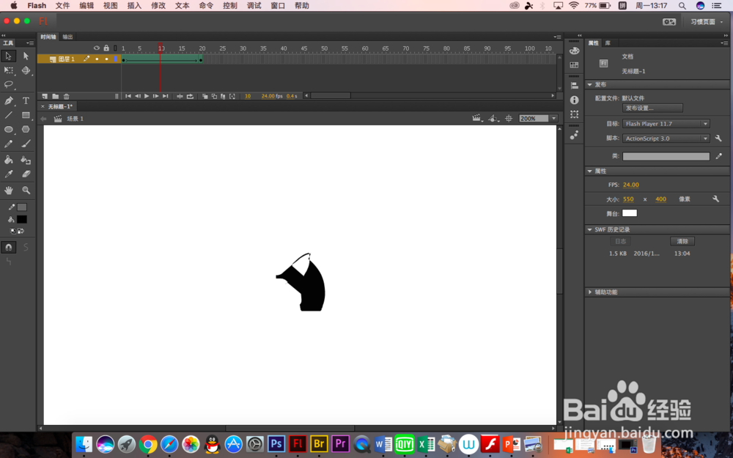Select the Lasso tool
Screen dimensions: 733x458
(x=8, y=84)
